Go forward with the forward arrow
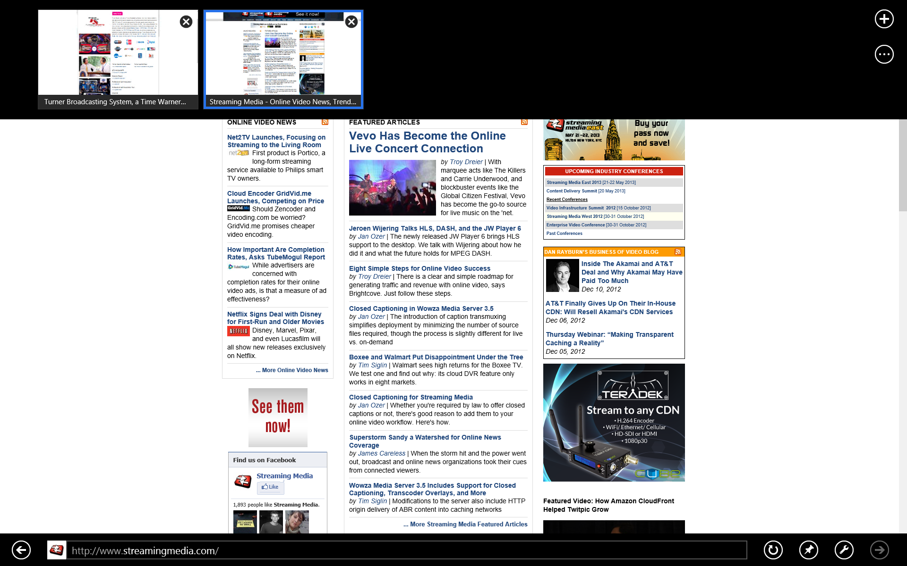 (x=880, y=550)
